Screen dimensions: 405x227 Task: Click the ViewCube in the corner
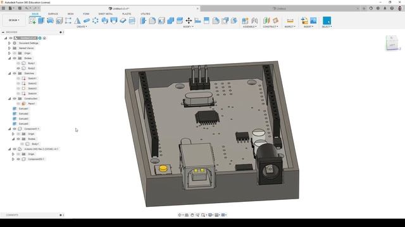click(392, 43)
